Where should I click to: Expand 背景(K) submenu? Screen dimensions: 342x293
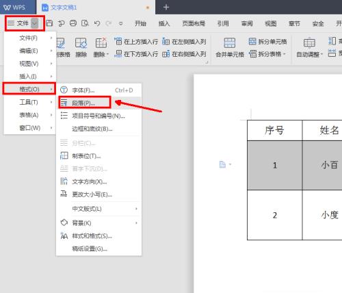(x=98, y=222)
